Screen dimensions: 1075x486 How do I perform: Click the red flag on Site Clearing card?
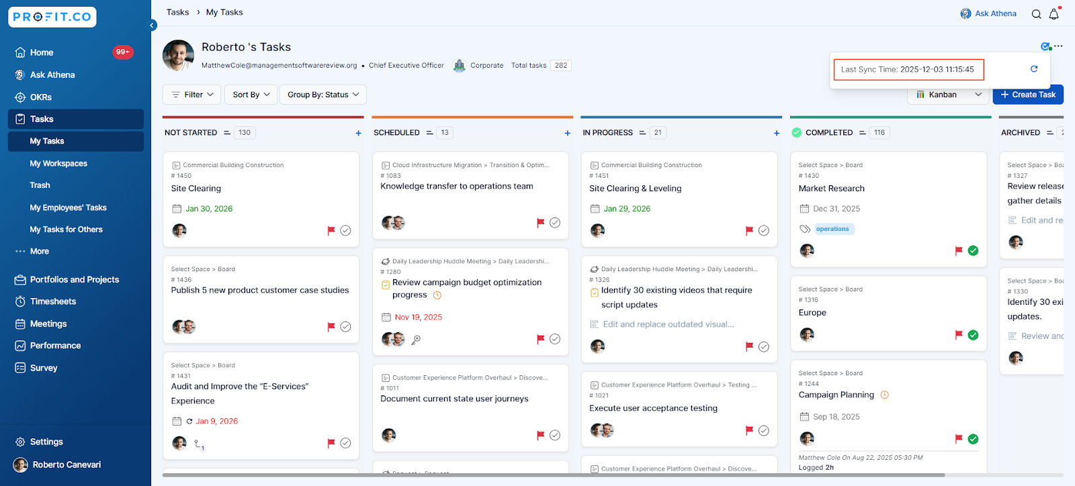point(331,230)
